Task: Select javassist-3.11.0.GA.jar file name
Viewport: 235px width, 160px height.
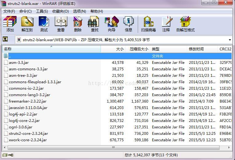Action: click(28, 107)
